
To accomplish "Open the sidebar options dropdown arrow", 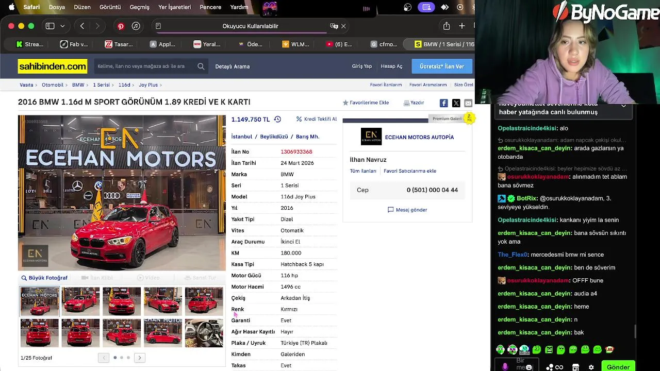I will pyautogui.click(x=62, y=26).
